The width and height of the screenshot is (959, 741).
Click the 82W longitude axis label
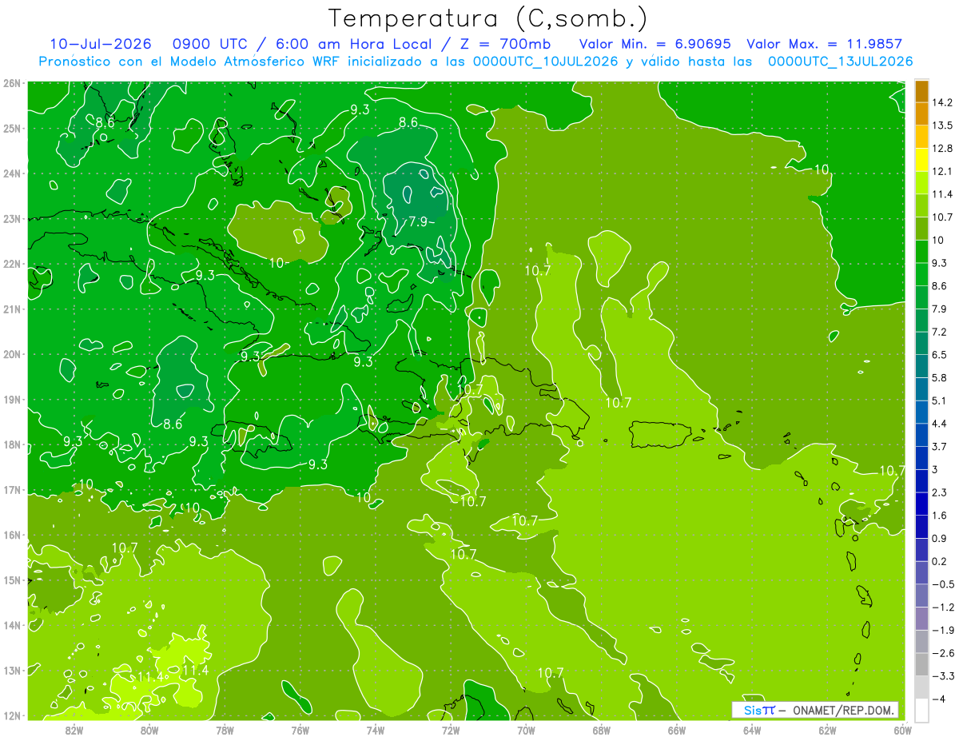[x=74, y=730]
